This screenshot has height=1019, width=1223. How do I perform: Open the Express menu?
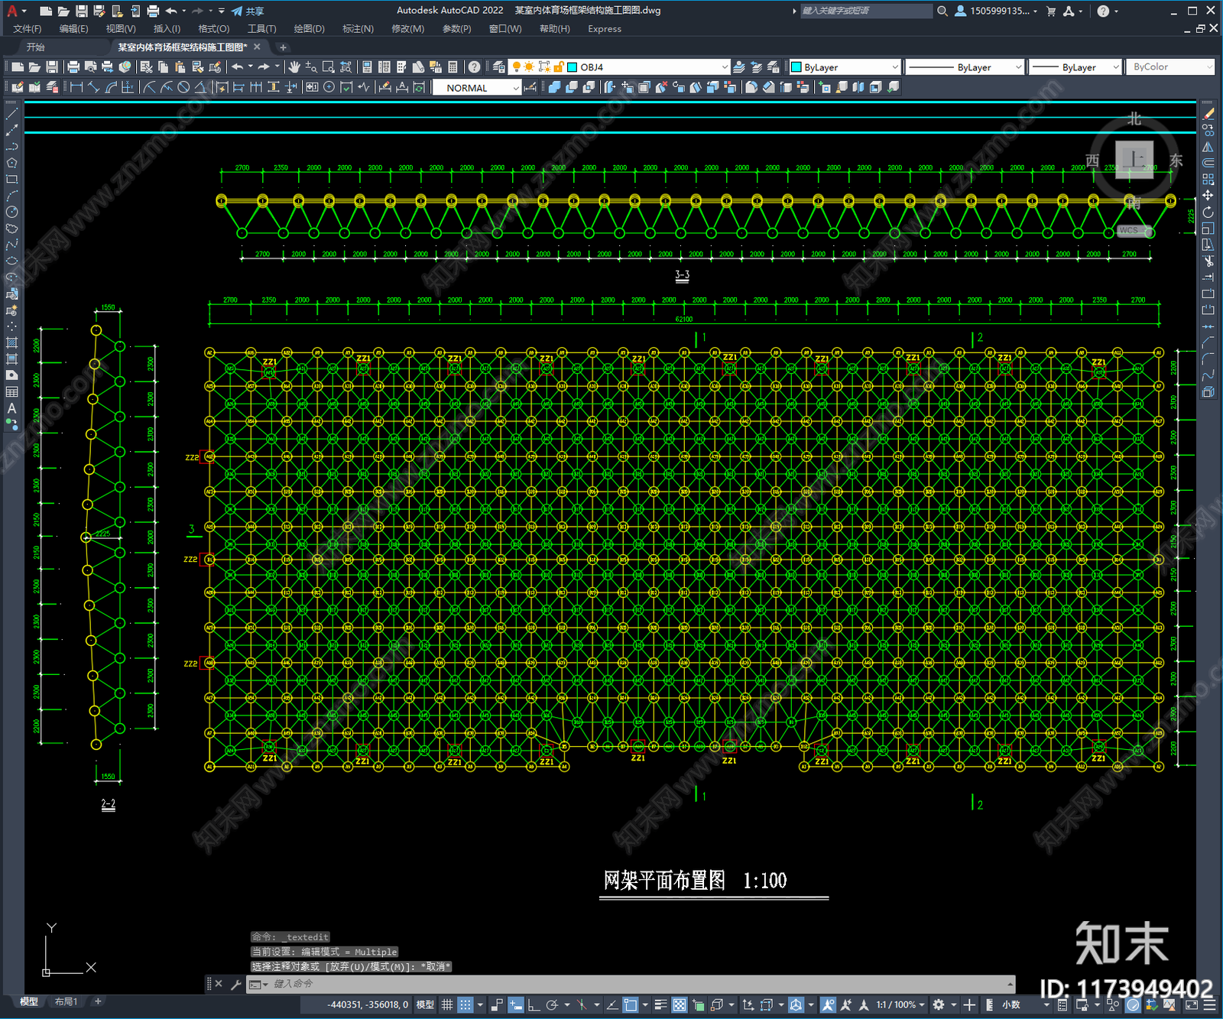pyautogui.click(x=605, y=29)
